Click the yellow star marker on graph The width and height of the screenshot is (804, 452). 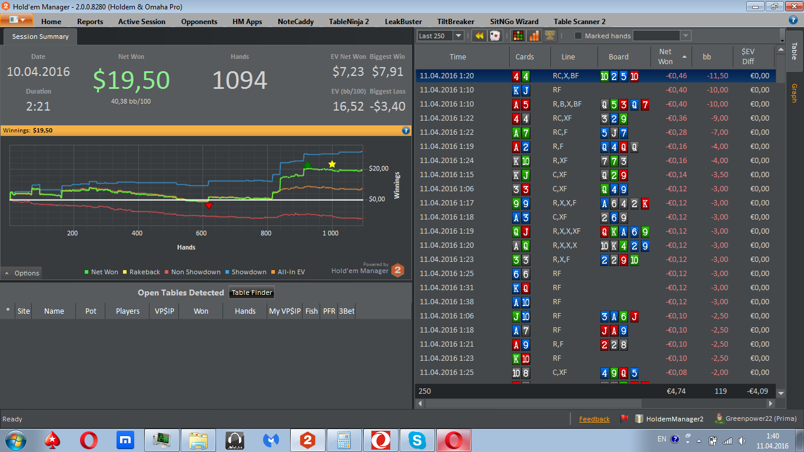[x=332, y=164]
